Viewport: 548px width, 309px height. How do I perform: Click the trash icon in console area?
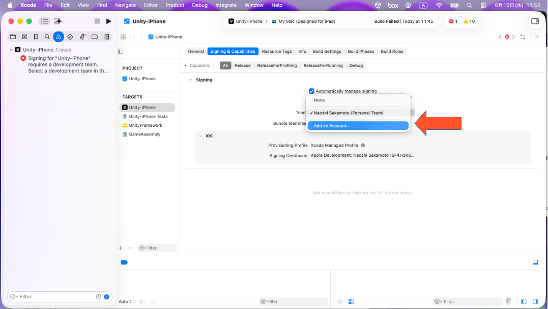coord(508,301)
